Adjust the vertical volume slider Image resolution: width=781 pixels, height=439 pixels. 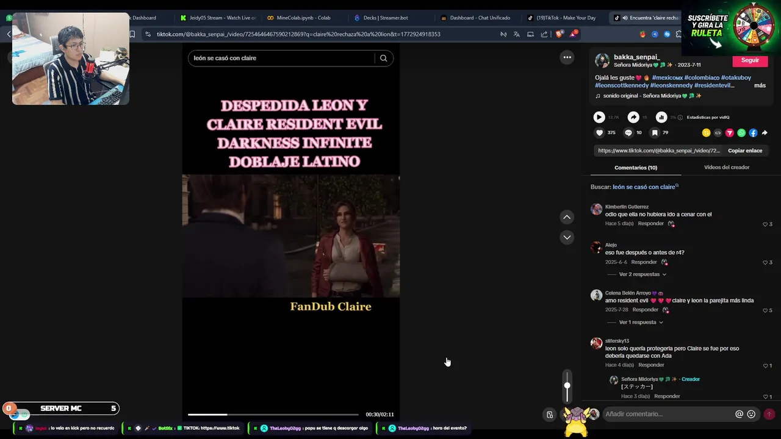click(x=567, y=385)
